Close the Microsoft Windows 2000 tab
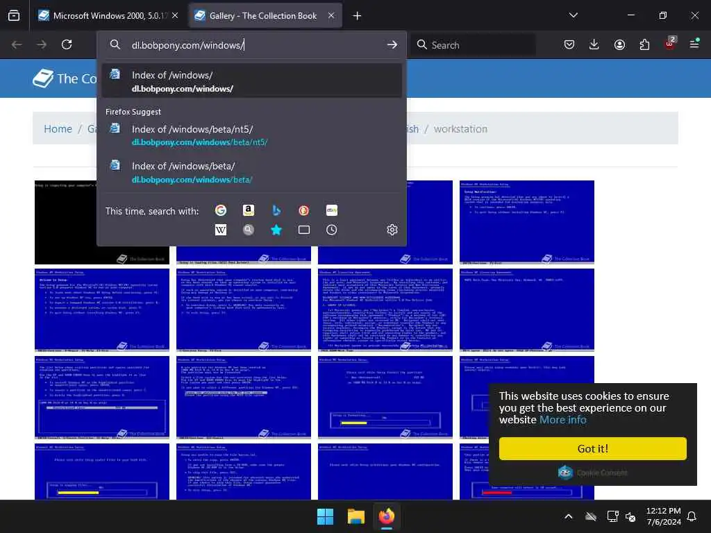This screenshot has width=711, height=533. (175, 16)
